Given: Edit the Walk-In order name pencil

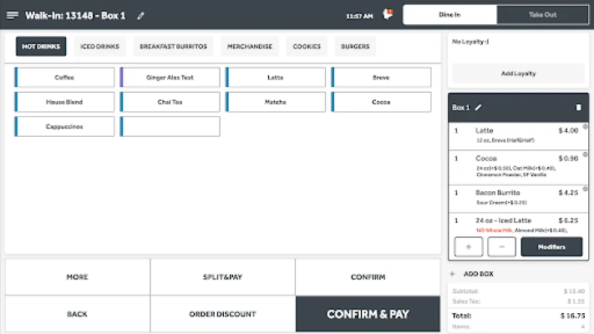Looking at the screenshot, I should point(141,15).
